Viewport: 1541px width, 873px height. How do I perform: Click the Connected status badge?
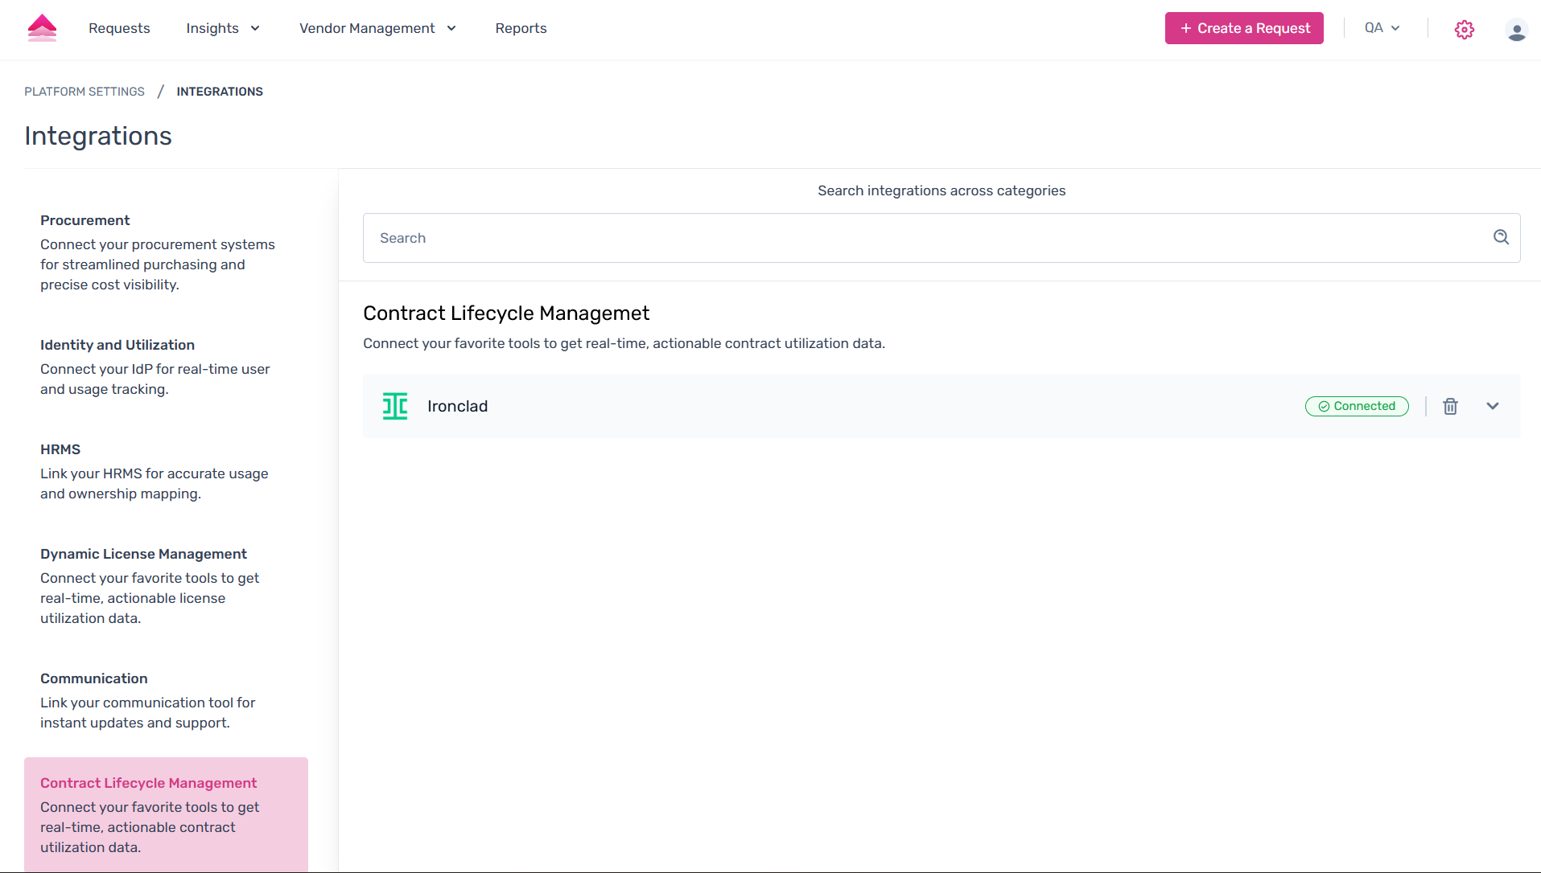coord(1357,407)
